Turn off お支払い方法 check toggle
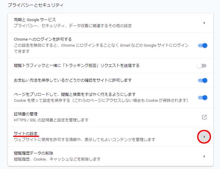The image size is (220, 169). coord(202,80)
